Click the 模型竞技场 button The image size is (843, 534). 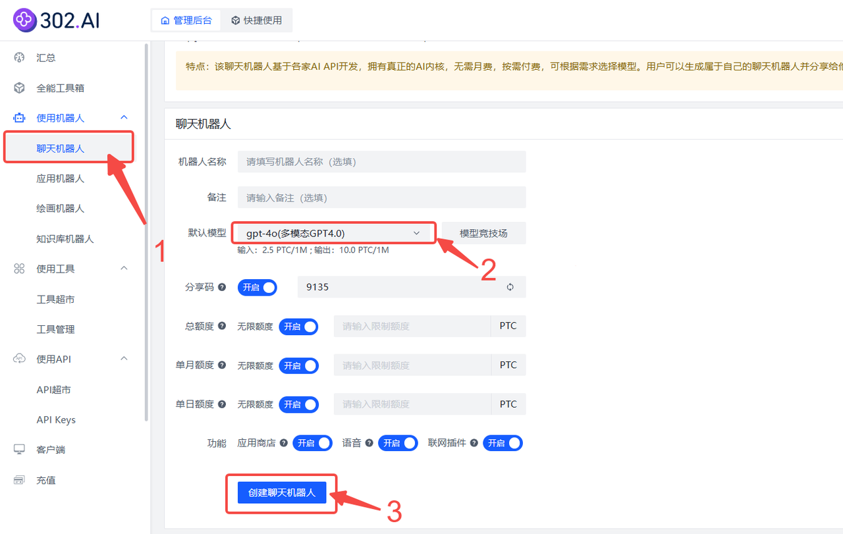coord(483,233)
